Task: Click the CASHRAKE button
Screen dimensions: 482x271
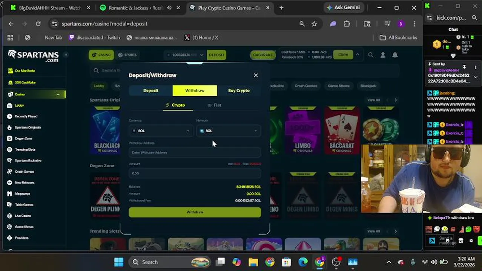Action: click(262, 55)
